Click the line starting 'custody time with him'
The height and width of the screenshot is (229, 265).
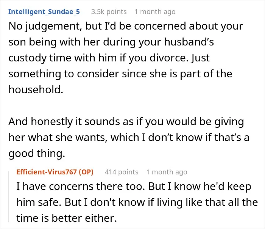click(109, 58)
